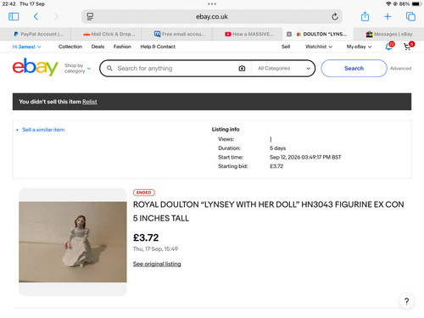Click the magnifier icon in search box

[109, 69]
